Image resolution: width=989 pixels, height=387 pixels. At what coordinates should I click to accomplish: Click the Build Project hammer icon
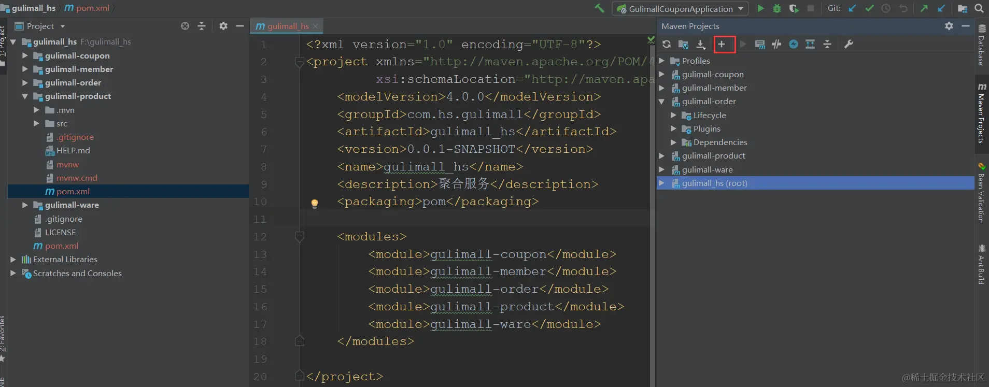599,8
